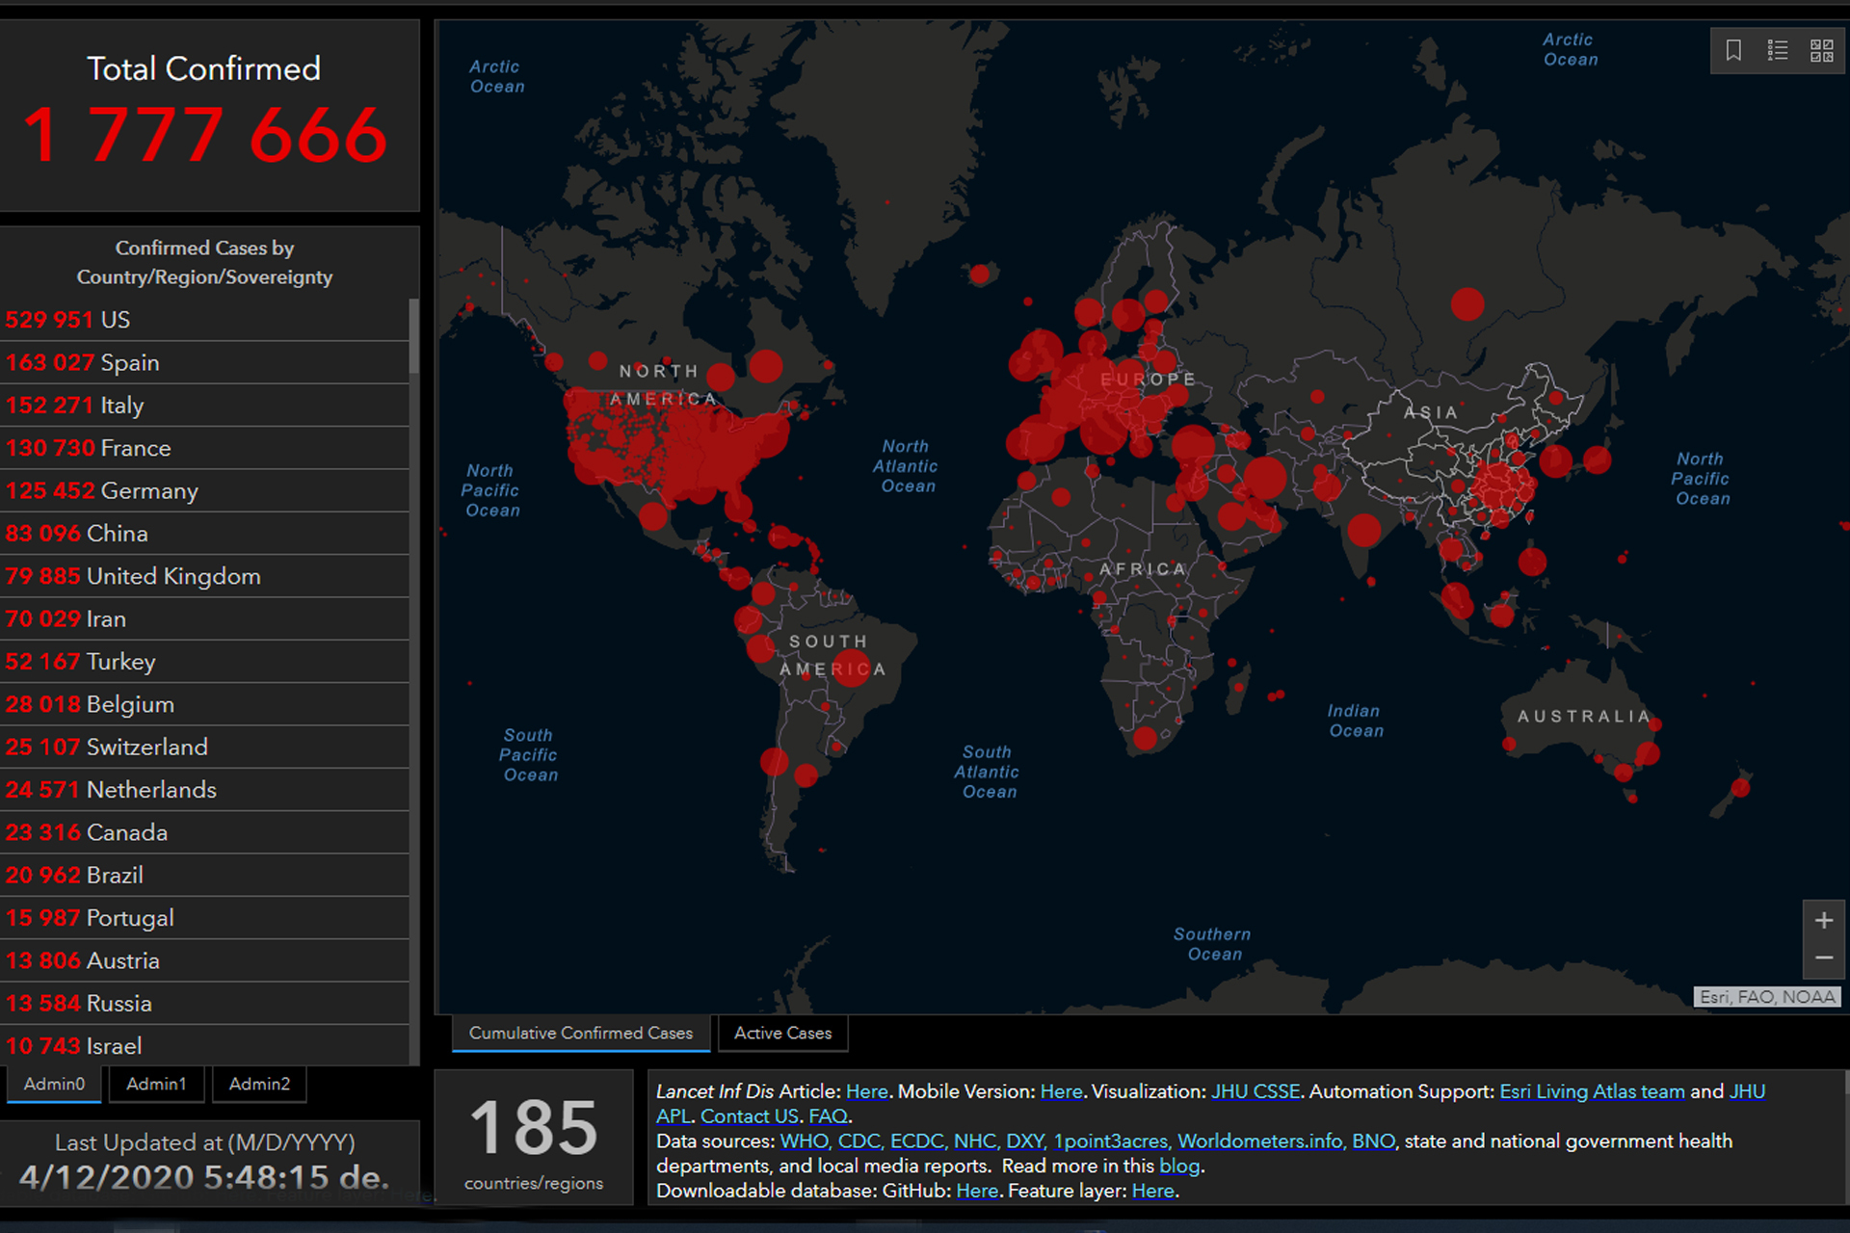Click the large red circle over Russia
This screenshot has height=1233, width=1850.
point(1467,304)
